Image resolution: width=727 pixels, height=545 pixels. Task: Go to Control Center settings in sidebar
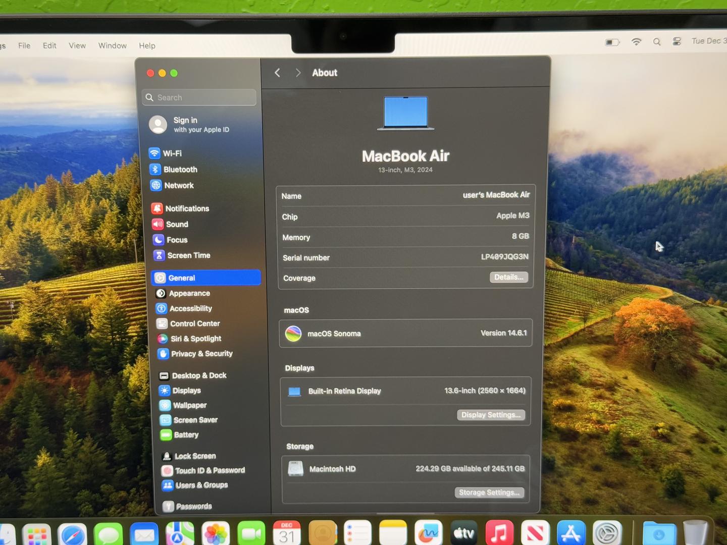188,323
